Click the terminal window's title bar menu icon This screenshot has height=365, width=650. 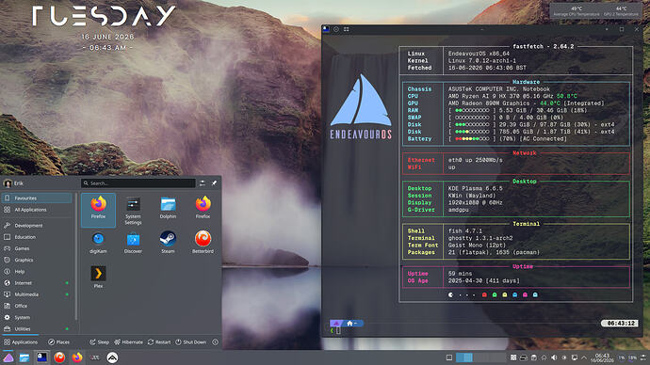(x=326, y=29)
